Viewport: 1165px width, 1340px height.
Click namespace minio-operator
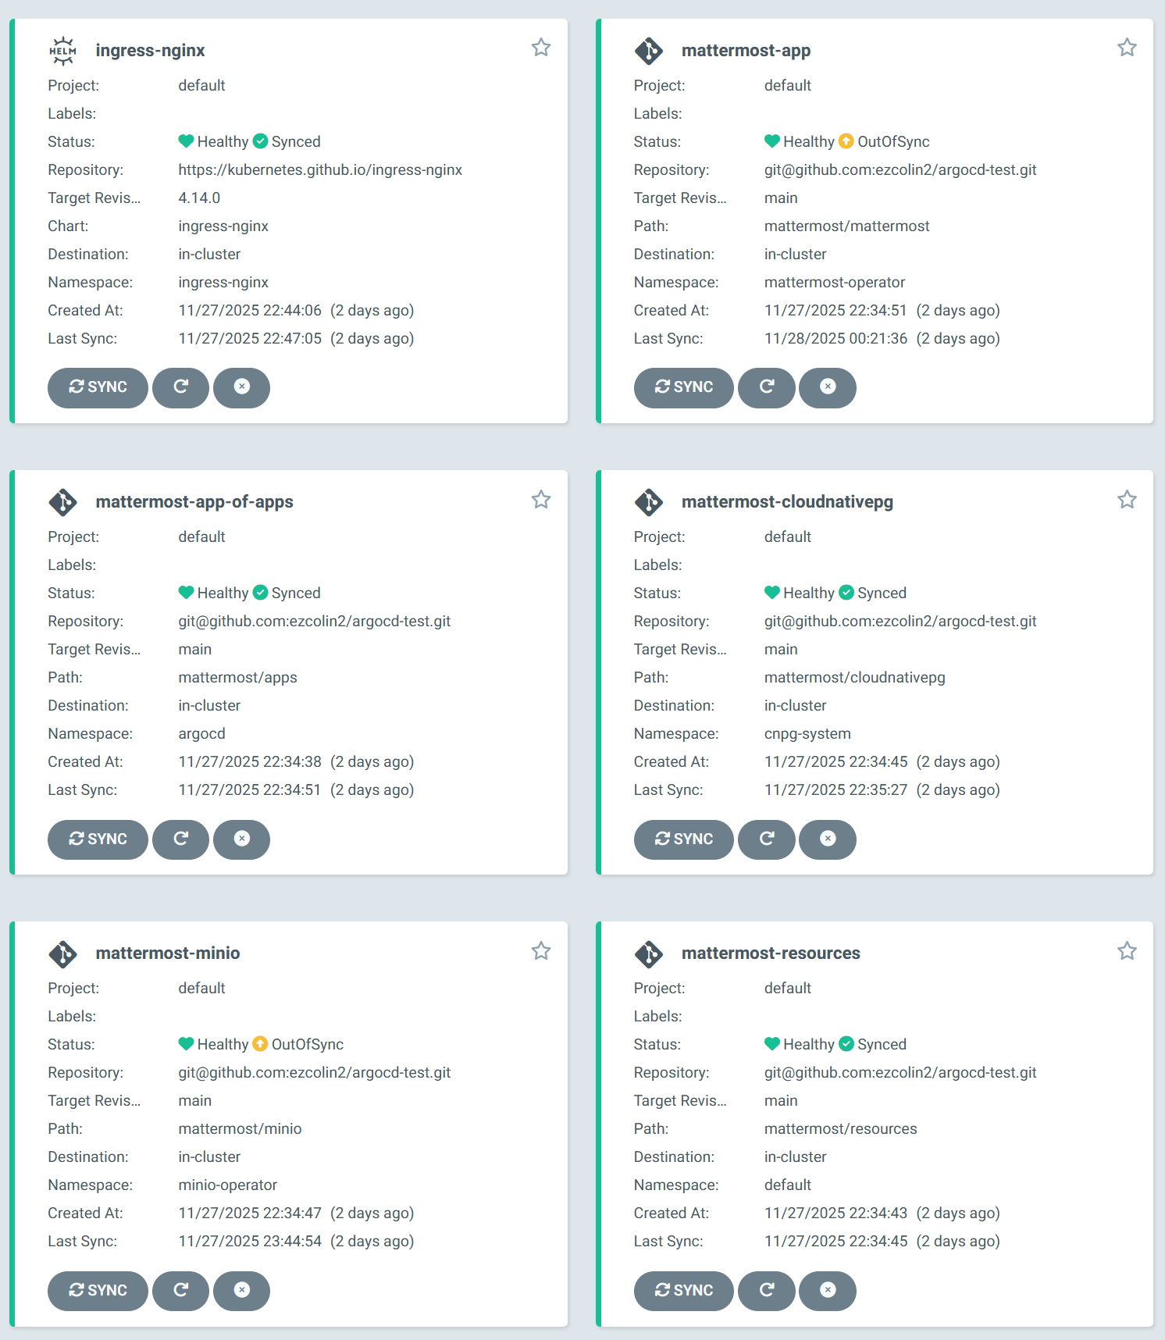[227, 1185]
